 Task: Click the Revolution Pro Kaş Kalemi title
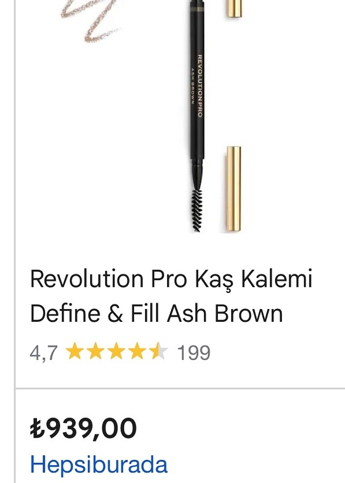point(172,296)
